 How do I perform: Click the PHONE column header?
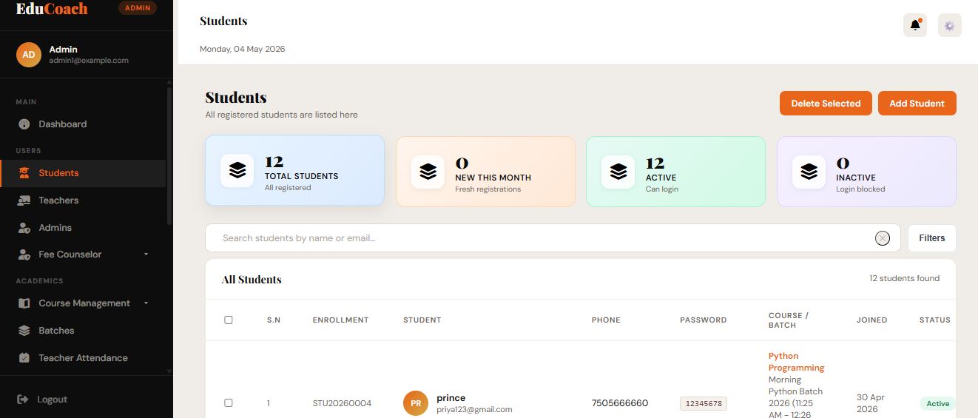tap(606, 320)
